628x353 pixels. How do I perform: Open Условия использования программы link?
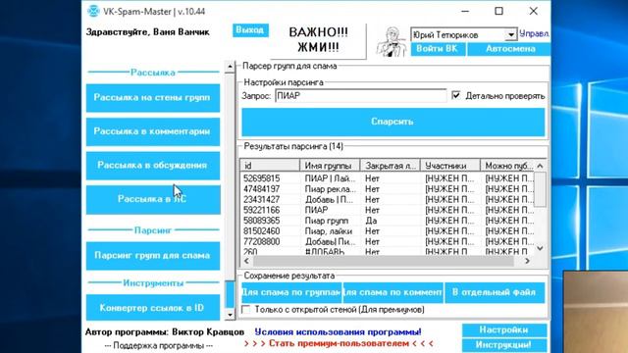tap(338, 332)
